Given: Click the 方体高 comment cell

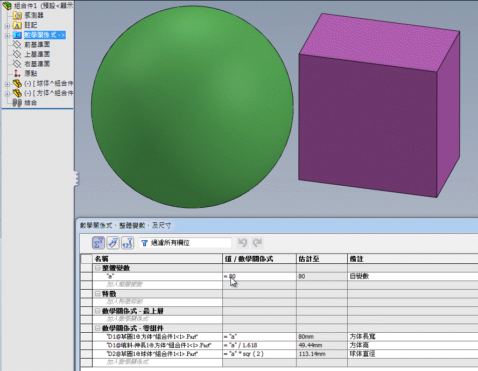Looking at the screenshot, I should pos(413,345).
